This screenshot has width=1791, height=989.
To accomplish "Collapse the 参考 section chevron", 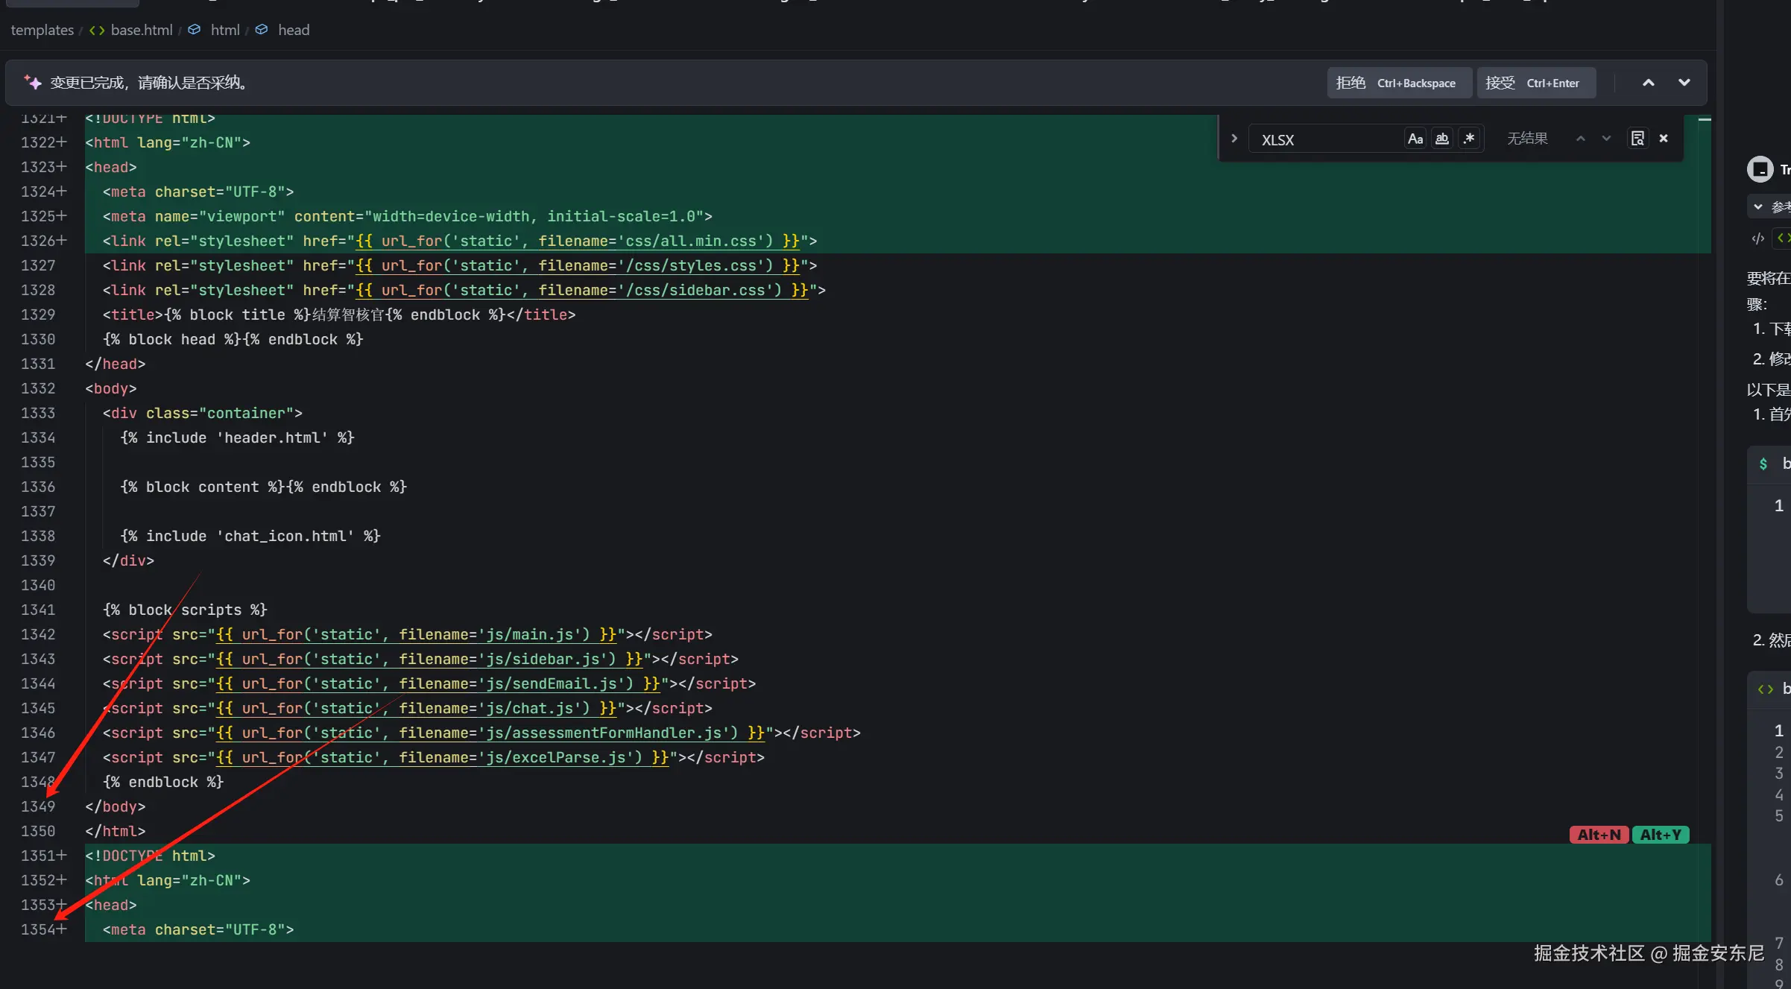I will [x=1758, y=206].
